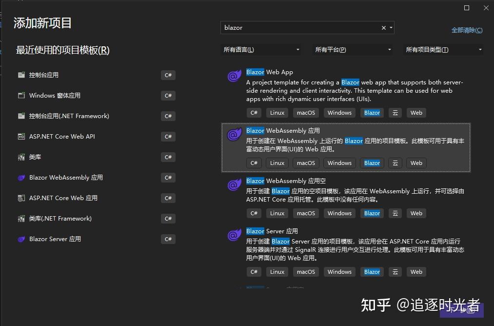Open the 所有平台 platform filter dropdown
Image resolution: width=494 pixels, height=326 pixels.
pos(353,49)
